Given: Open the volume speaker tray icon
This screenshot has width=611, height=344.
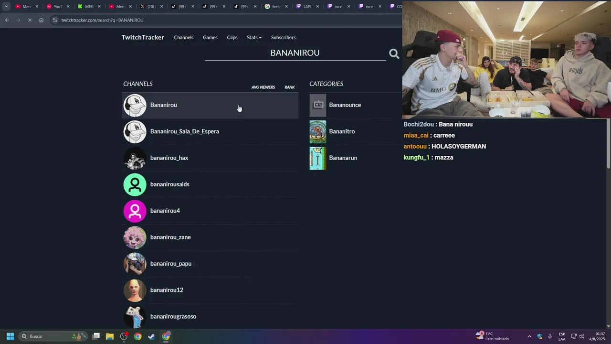Looking at the screenshot, I should tap(581, 336).
